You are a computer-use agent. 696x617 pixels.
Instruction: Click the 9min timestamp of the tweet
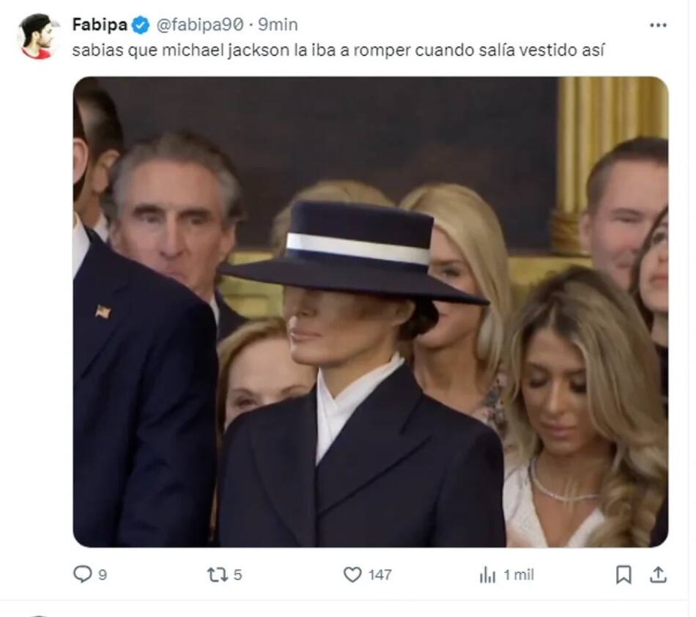[278, 25]
